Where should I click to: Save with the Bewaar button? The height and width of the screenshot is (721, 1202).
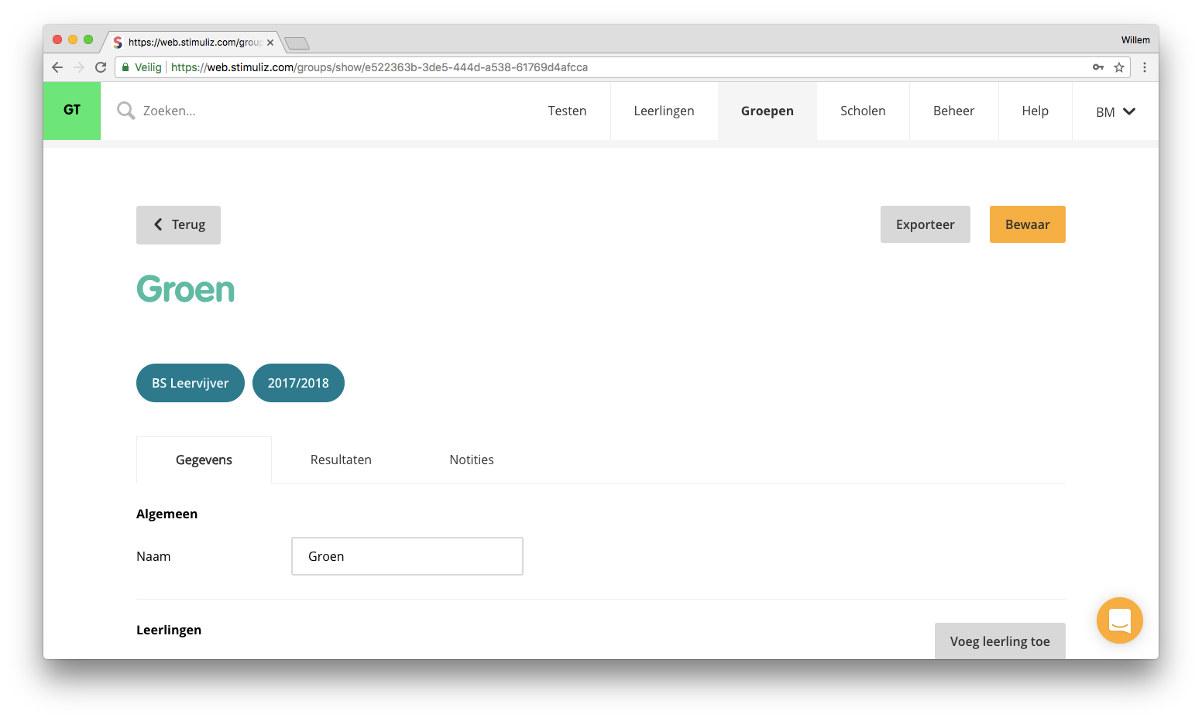pos(1027,224)
